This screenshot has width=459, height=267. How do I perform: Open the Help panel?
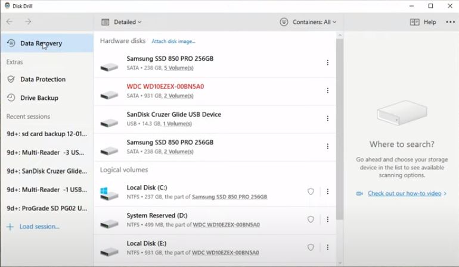430,22
